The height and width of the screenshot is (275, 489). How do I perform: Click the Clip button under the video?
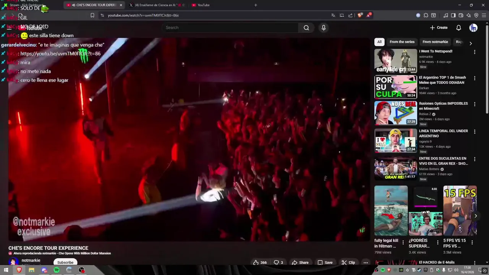click(348, 262)
